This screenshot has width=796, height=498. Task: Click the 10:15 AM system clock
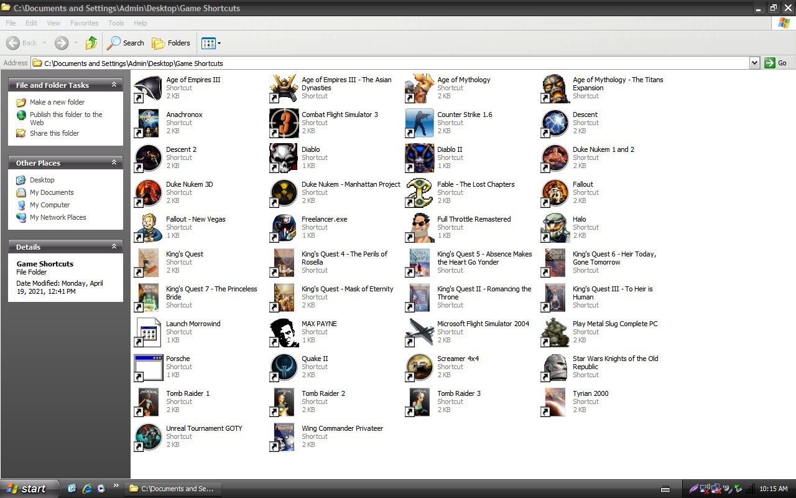coord(774,489)
